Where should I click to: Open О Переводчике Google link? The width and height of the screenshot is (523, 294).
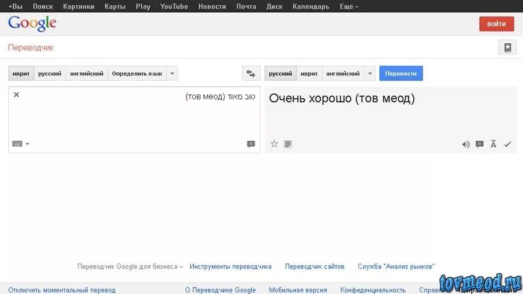coord(220,290)
